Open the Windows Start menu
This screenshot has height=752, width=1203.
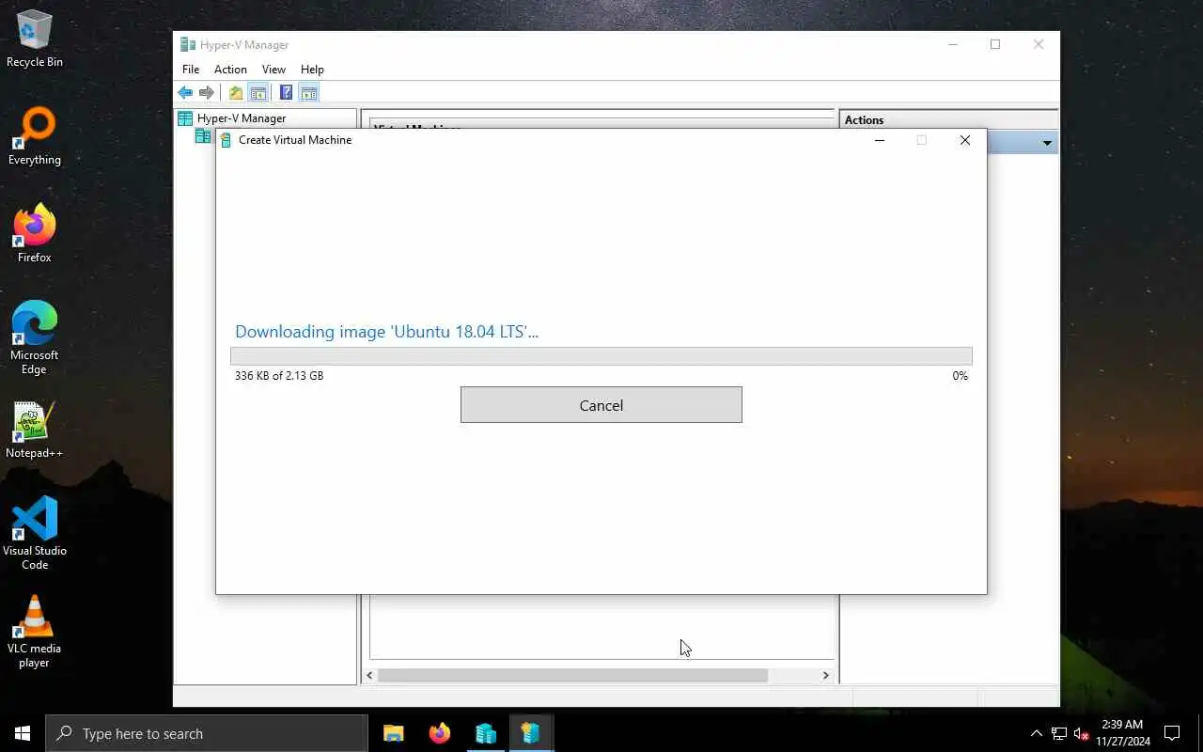23,733
